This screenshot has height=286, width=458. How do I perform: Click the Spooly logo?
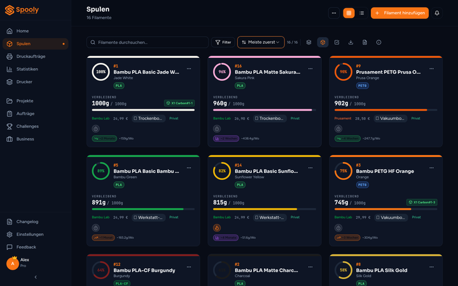click(22, 10)
